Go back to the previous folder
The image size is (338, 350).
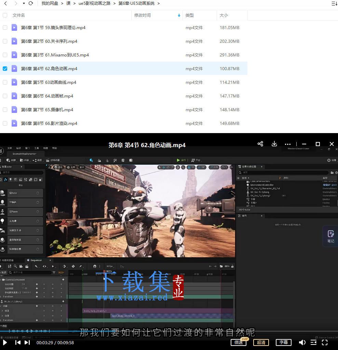5,3
